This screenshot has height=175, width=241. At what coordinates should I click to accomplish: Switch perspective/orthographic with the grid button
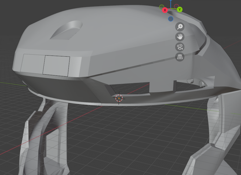(180, 57)
